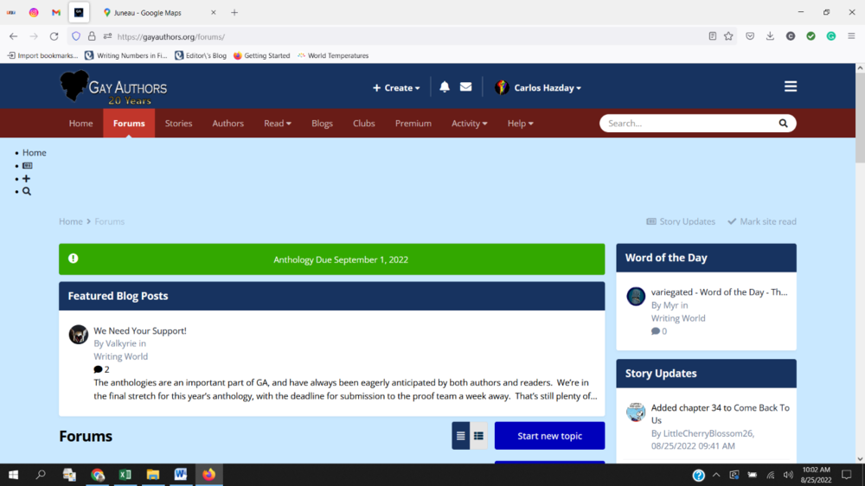
Task: Open the hamburger menu icon
Action: coord(790,86)
